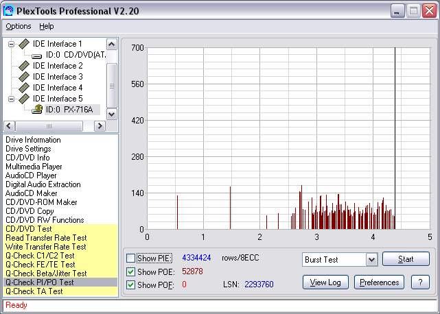The image size is (440, 314).
Task: Select CD/DVD Test
Action: pos(60,229)
